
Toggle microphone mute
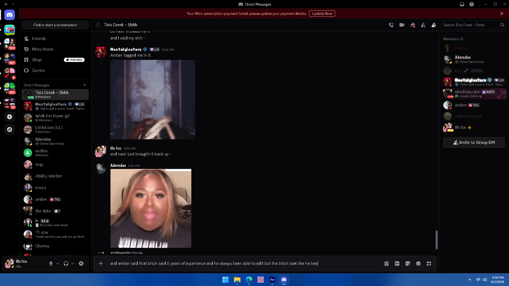[51, 263]
